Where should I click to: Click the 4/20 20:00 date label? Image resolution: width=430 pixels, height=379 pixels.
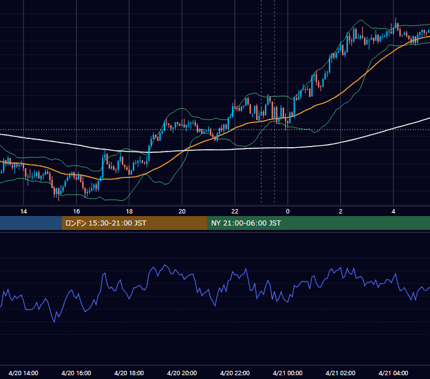(x=182, y=373)
